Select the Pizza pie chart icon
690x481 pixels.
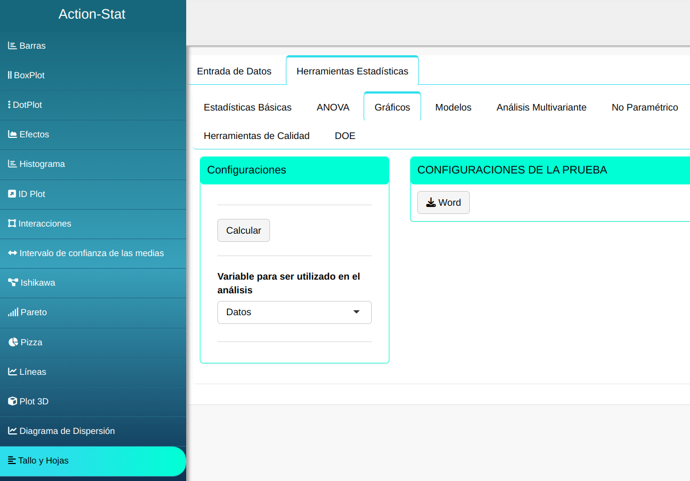(x=13, y=343)
